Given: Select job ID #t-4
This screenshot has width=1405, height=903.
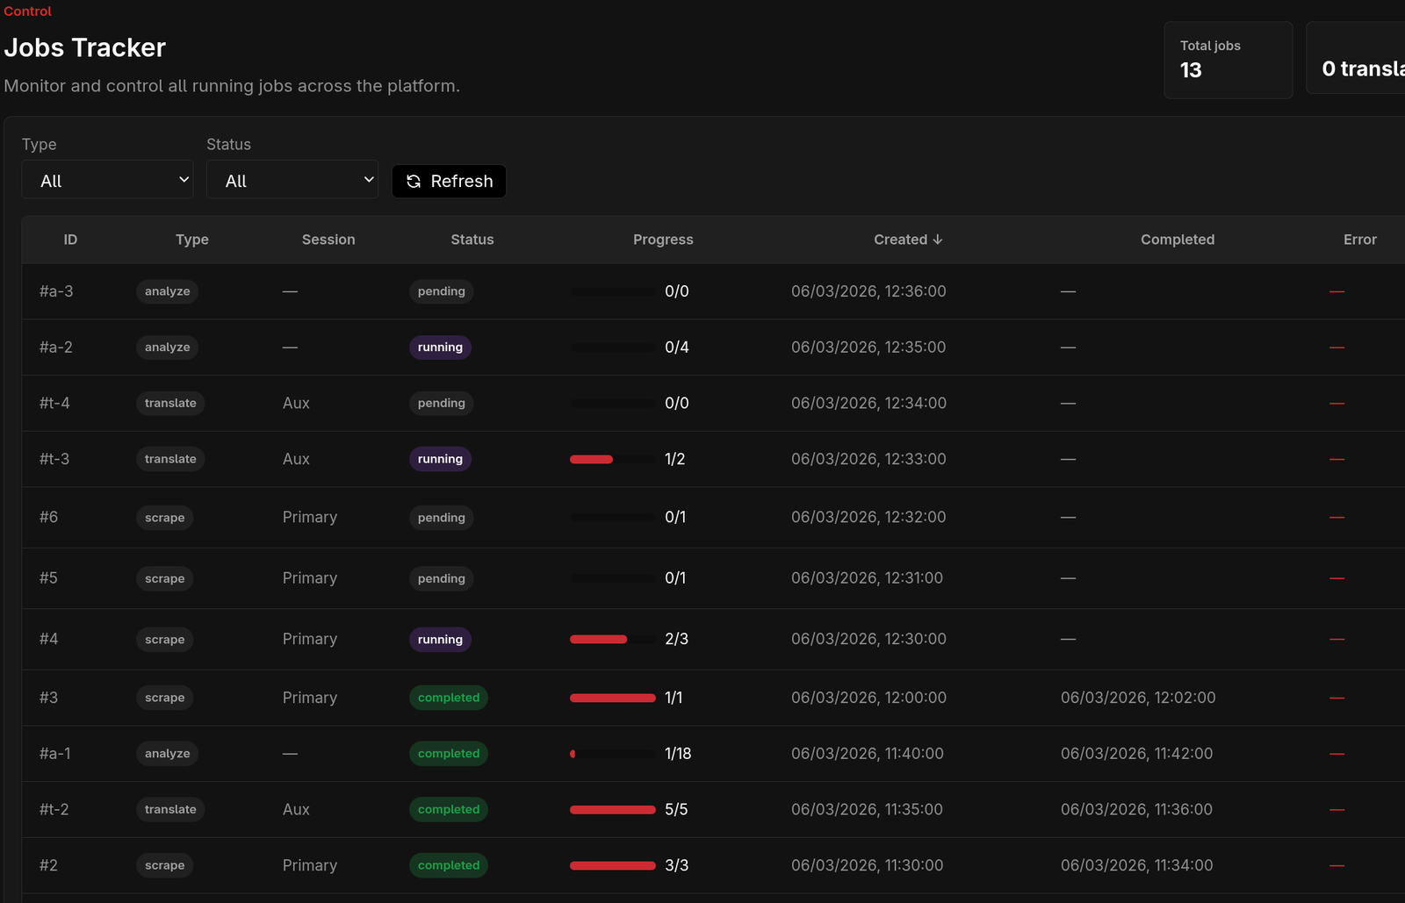Looking at the screenshot, I should click(x=54, y=404).
